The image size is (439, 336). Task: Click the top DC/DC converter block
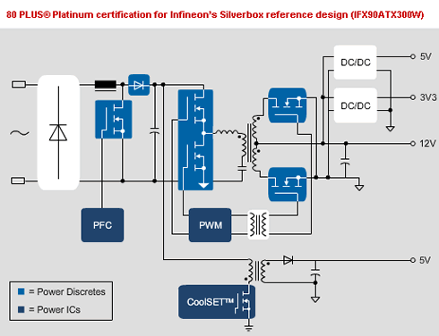355,63
